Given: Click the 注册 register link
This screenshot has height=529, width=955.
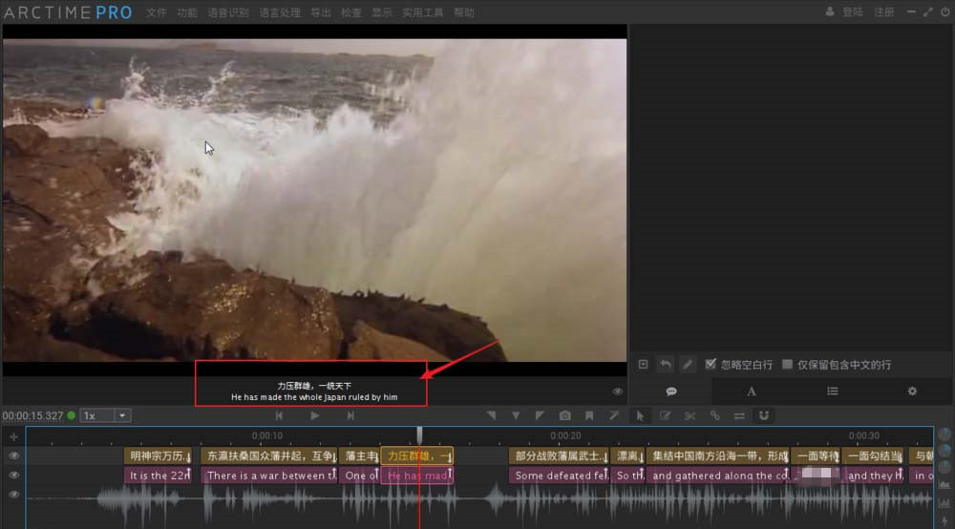Looking at the screenshot, I should (x=884, y=12).
